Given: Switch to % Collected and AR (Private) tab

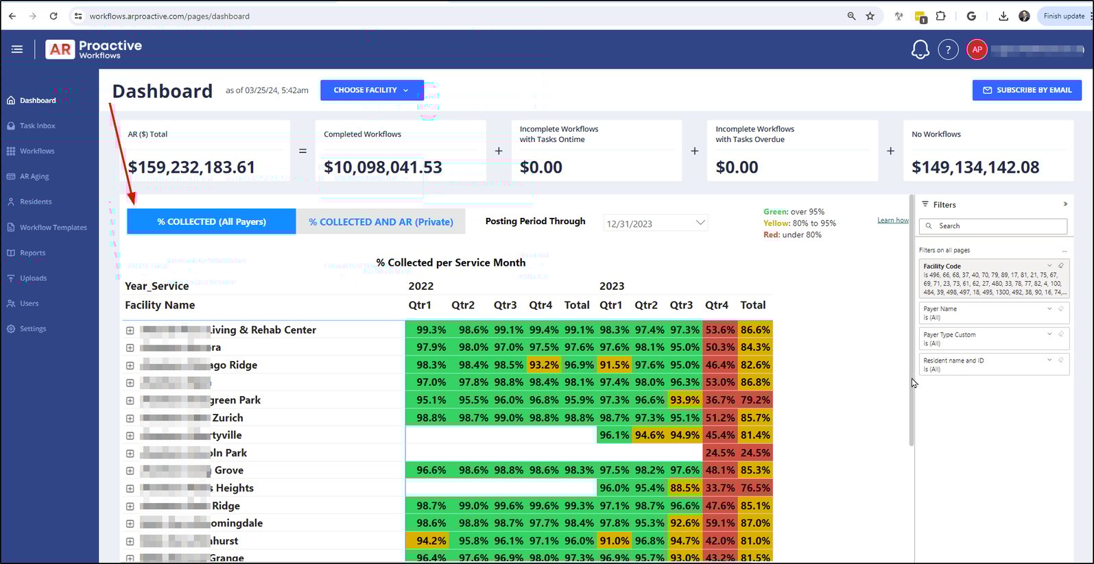Looking at the screenshot, I should (x=381, y=222).
